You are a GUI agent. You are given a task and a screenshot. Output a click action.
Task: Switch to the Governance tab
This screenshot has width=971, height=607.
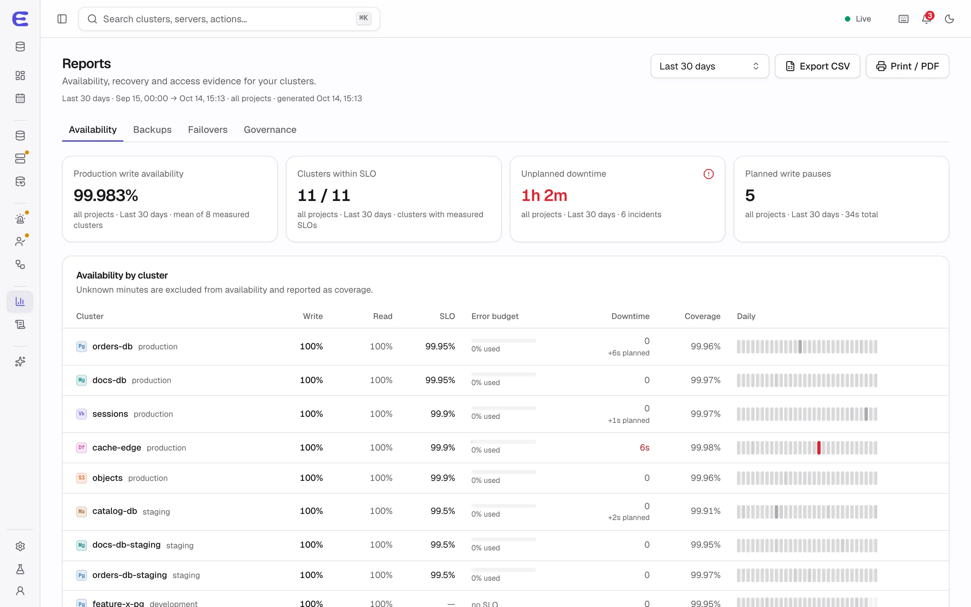click(x=270, y=130)
